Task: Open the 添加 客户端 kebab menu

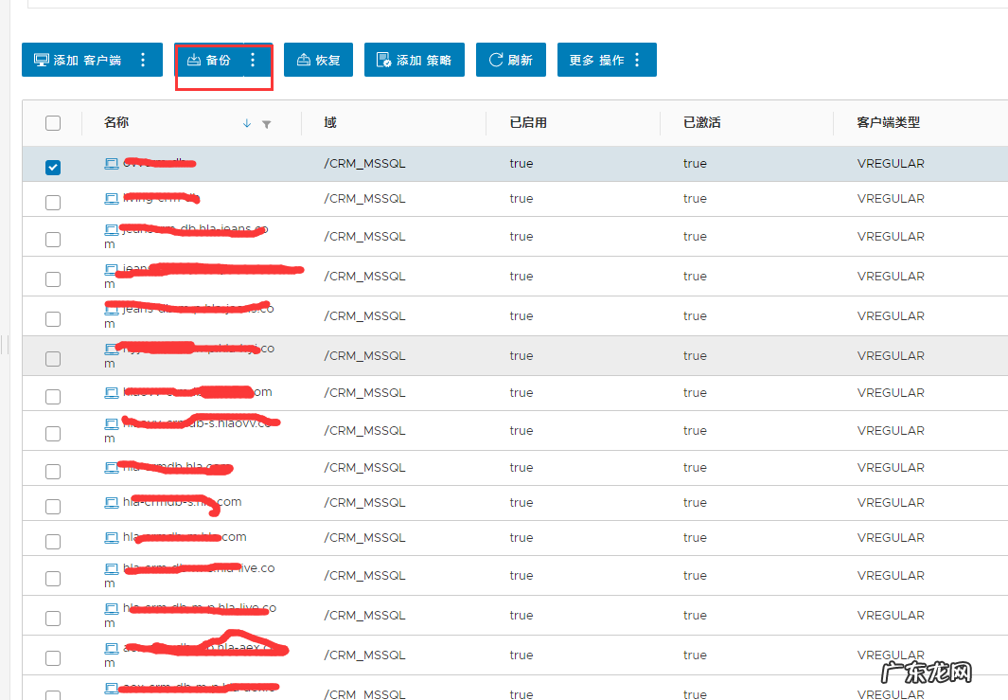Action: coord(143,60)
